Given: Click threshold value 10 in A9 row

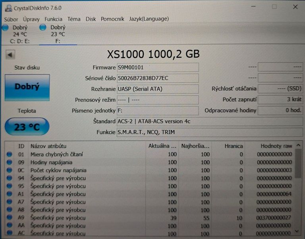Looking at the screenshot, I should [239, 218].
